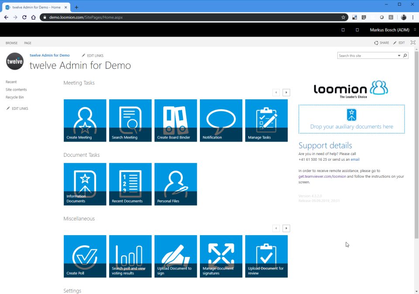Click the email support link

tap(355, 159)
